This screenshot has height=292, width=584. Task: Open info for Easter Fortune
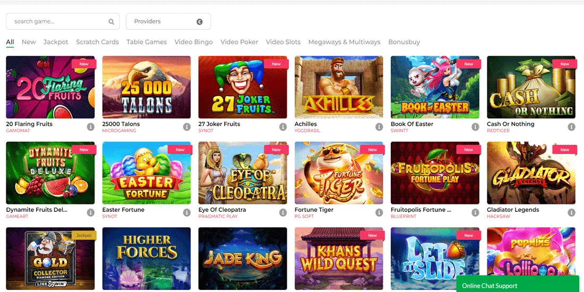[x=187, y=213]
